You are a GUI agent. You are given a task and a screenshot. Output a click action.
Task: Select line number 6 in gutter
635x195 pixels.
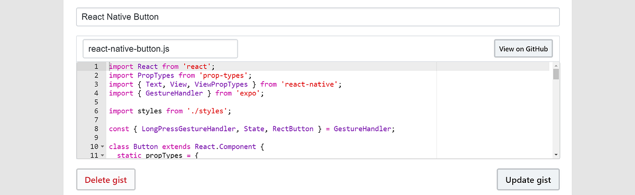[96, 111]
